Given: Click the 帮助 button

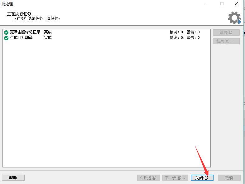Looking at the screenshot, I should (x=13, y=177).
